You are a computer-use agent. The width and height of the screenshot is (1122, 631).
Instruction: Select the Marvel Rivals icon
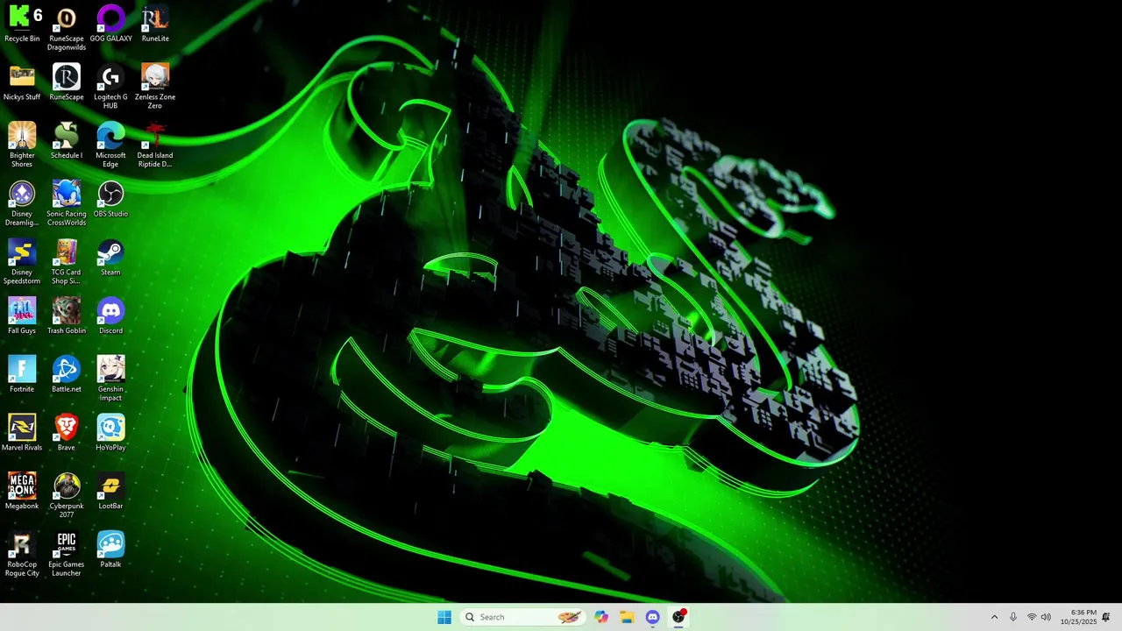point(22,433)
